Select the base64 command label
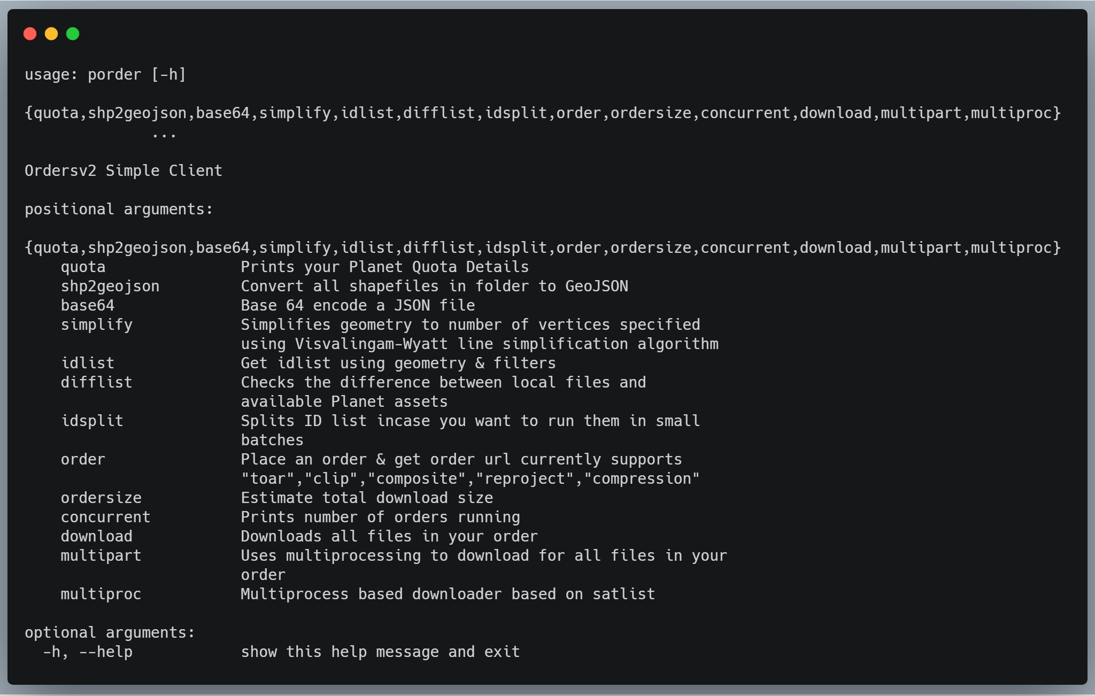Image resolution: width=1095 pixels, height=696 pixels. click(87, 305)
